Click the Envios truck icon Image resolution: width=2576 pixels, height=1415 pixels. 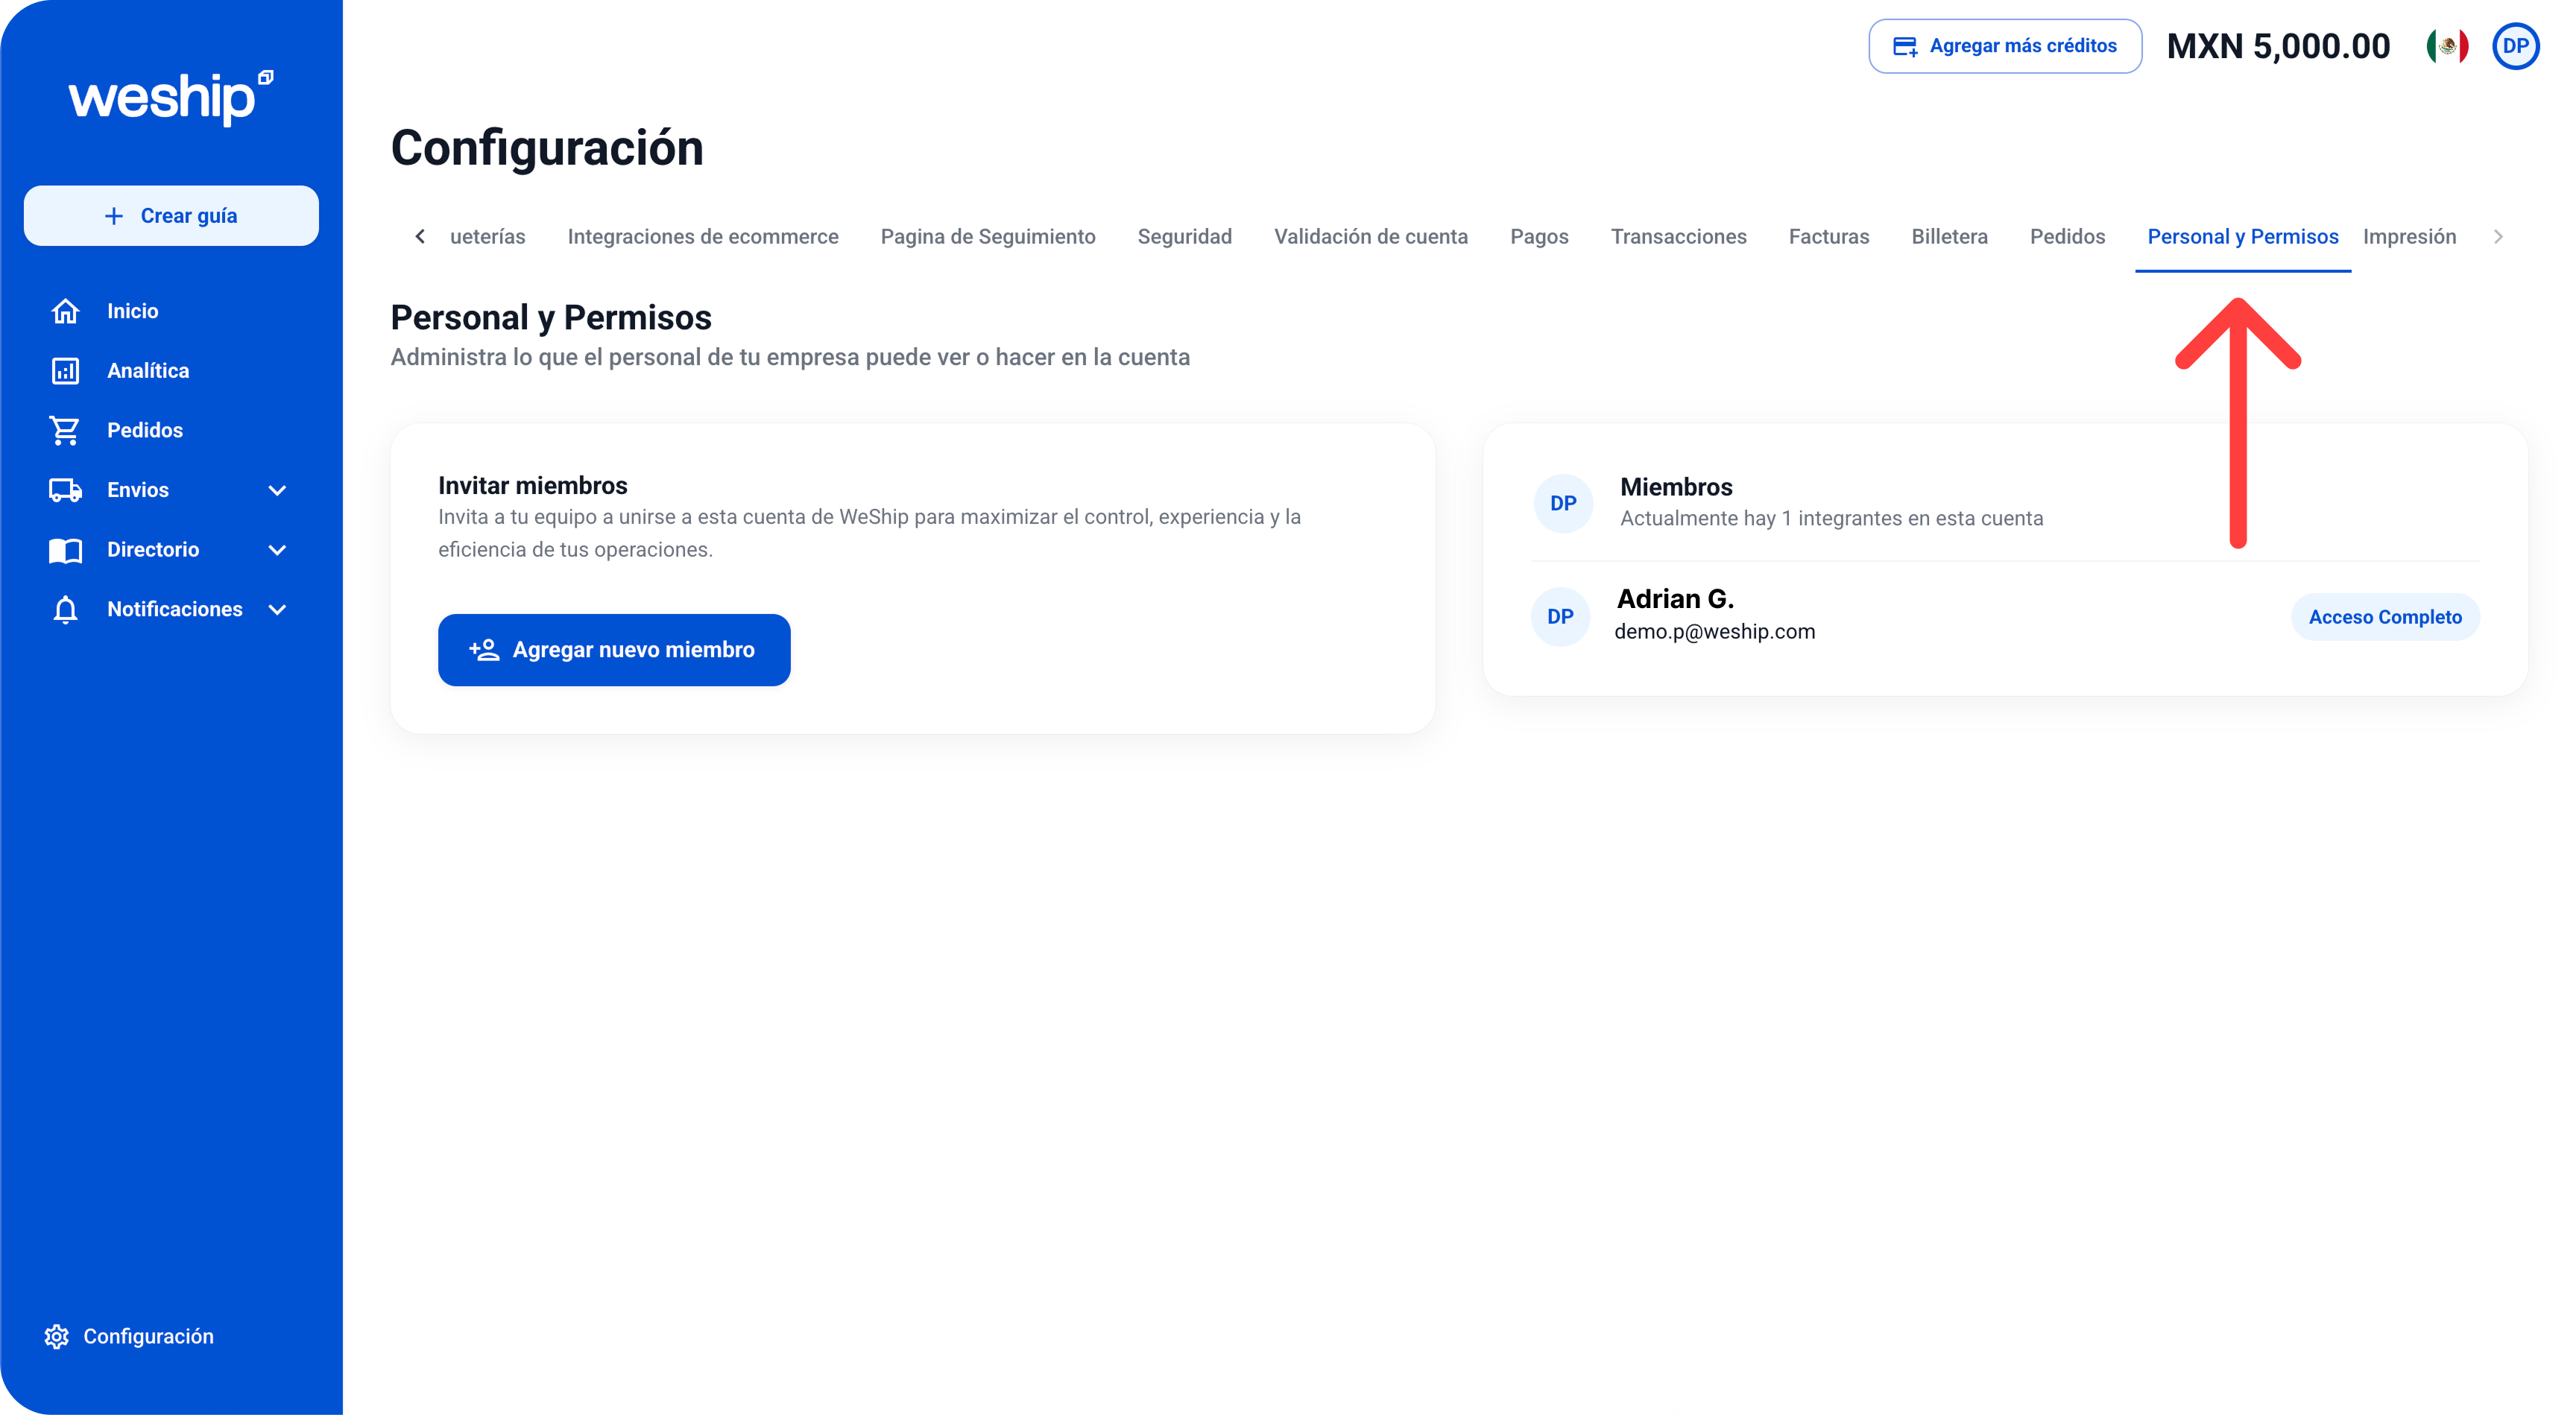point(65,490)
